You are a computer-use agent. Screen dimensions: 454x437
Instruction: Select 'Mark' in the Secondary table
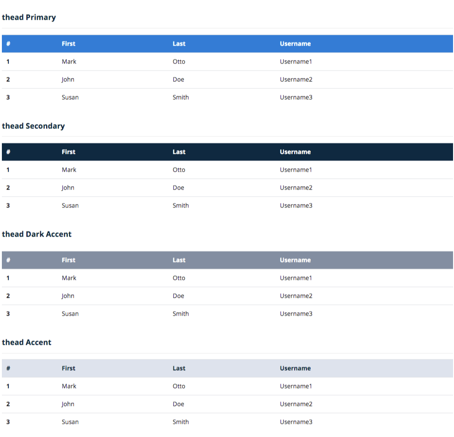(x=69, y=170)
